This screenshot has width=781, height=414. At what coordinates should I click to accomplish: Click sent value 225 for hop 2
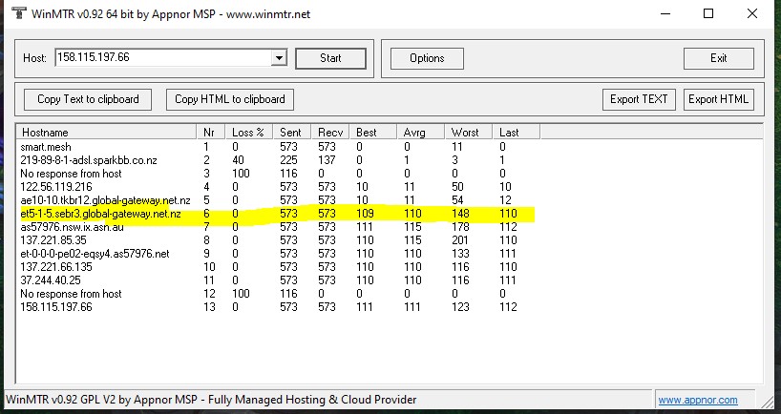pyautogui.click(x=288, y=160)
